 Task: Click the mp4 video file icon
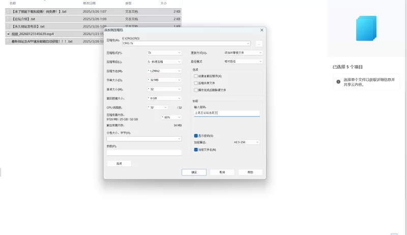(x=8, y=34)
